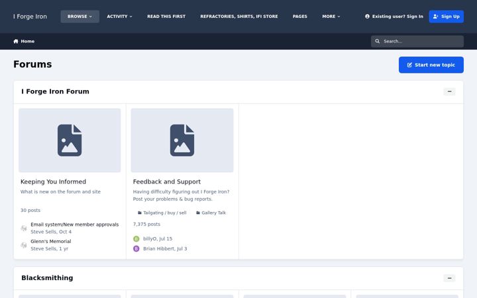The width and height of the screenshot is (477, 298).
Task: Open the billyO, Jul 15 post
Action: [x=158, y=238]
